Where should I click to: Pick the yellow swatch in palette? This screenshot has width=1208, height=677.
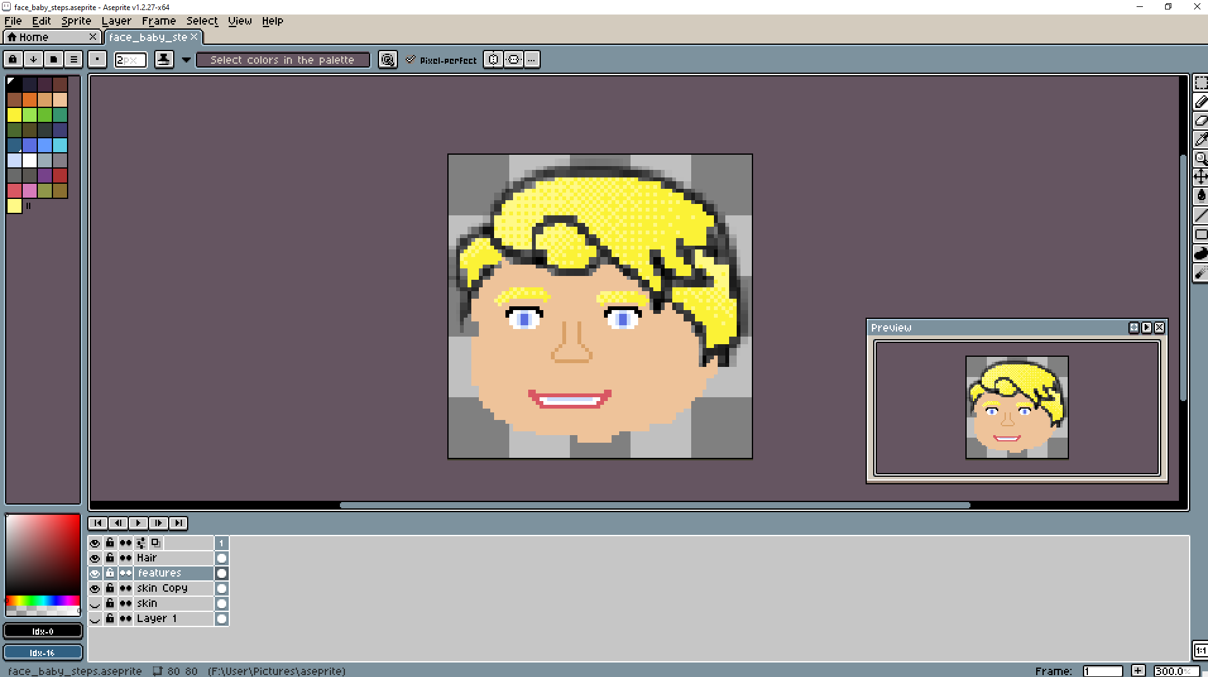point(15,114)
